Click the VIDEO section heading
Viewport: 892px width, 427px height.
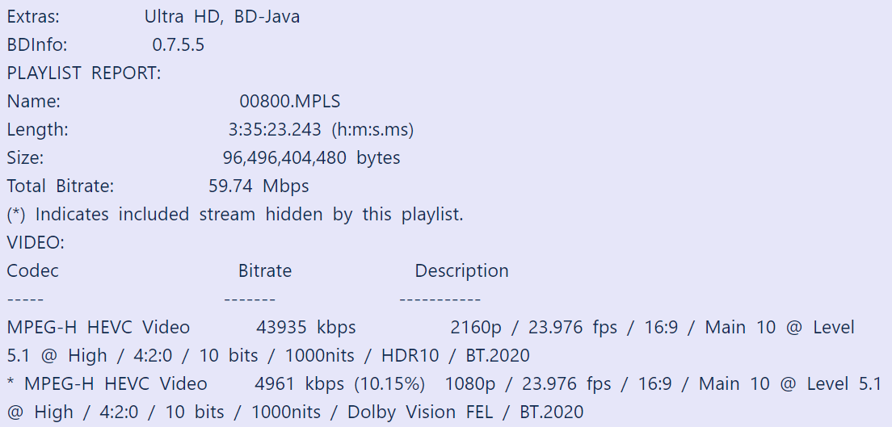(36, 243)
